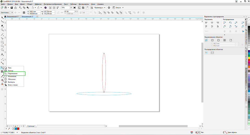This screenshot has height=135, width=250.
Task: Open the Объект menu
Action: pyautogui.click(x=30, y=4)
